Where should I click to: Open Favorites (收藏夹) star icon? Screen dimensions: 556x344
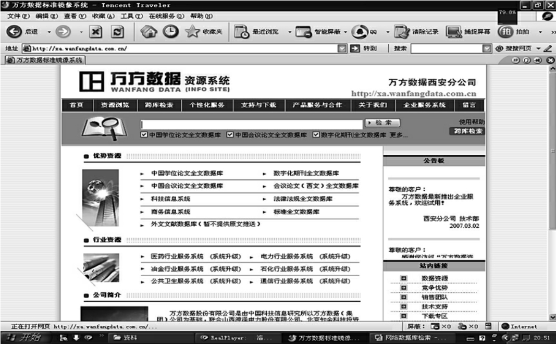(x=193, y=32)
